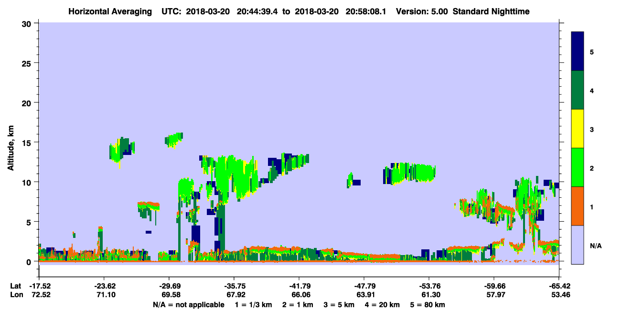Click latitude value -17.52
Viewport: 621px width, 318px height.
click(x=40, y=286)
